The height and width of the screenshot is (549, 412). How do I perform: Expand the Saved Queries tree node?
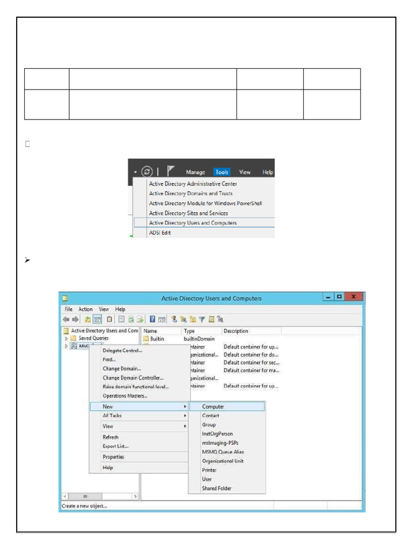tap(66, 338)
